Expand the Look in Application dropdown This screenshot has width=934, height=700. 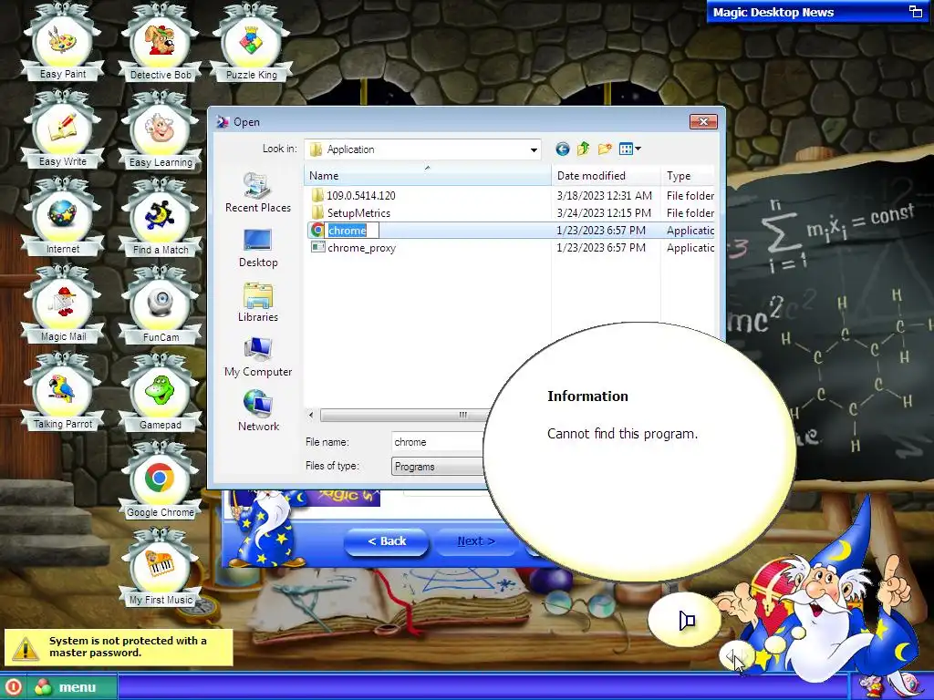534,149
